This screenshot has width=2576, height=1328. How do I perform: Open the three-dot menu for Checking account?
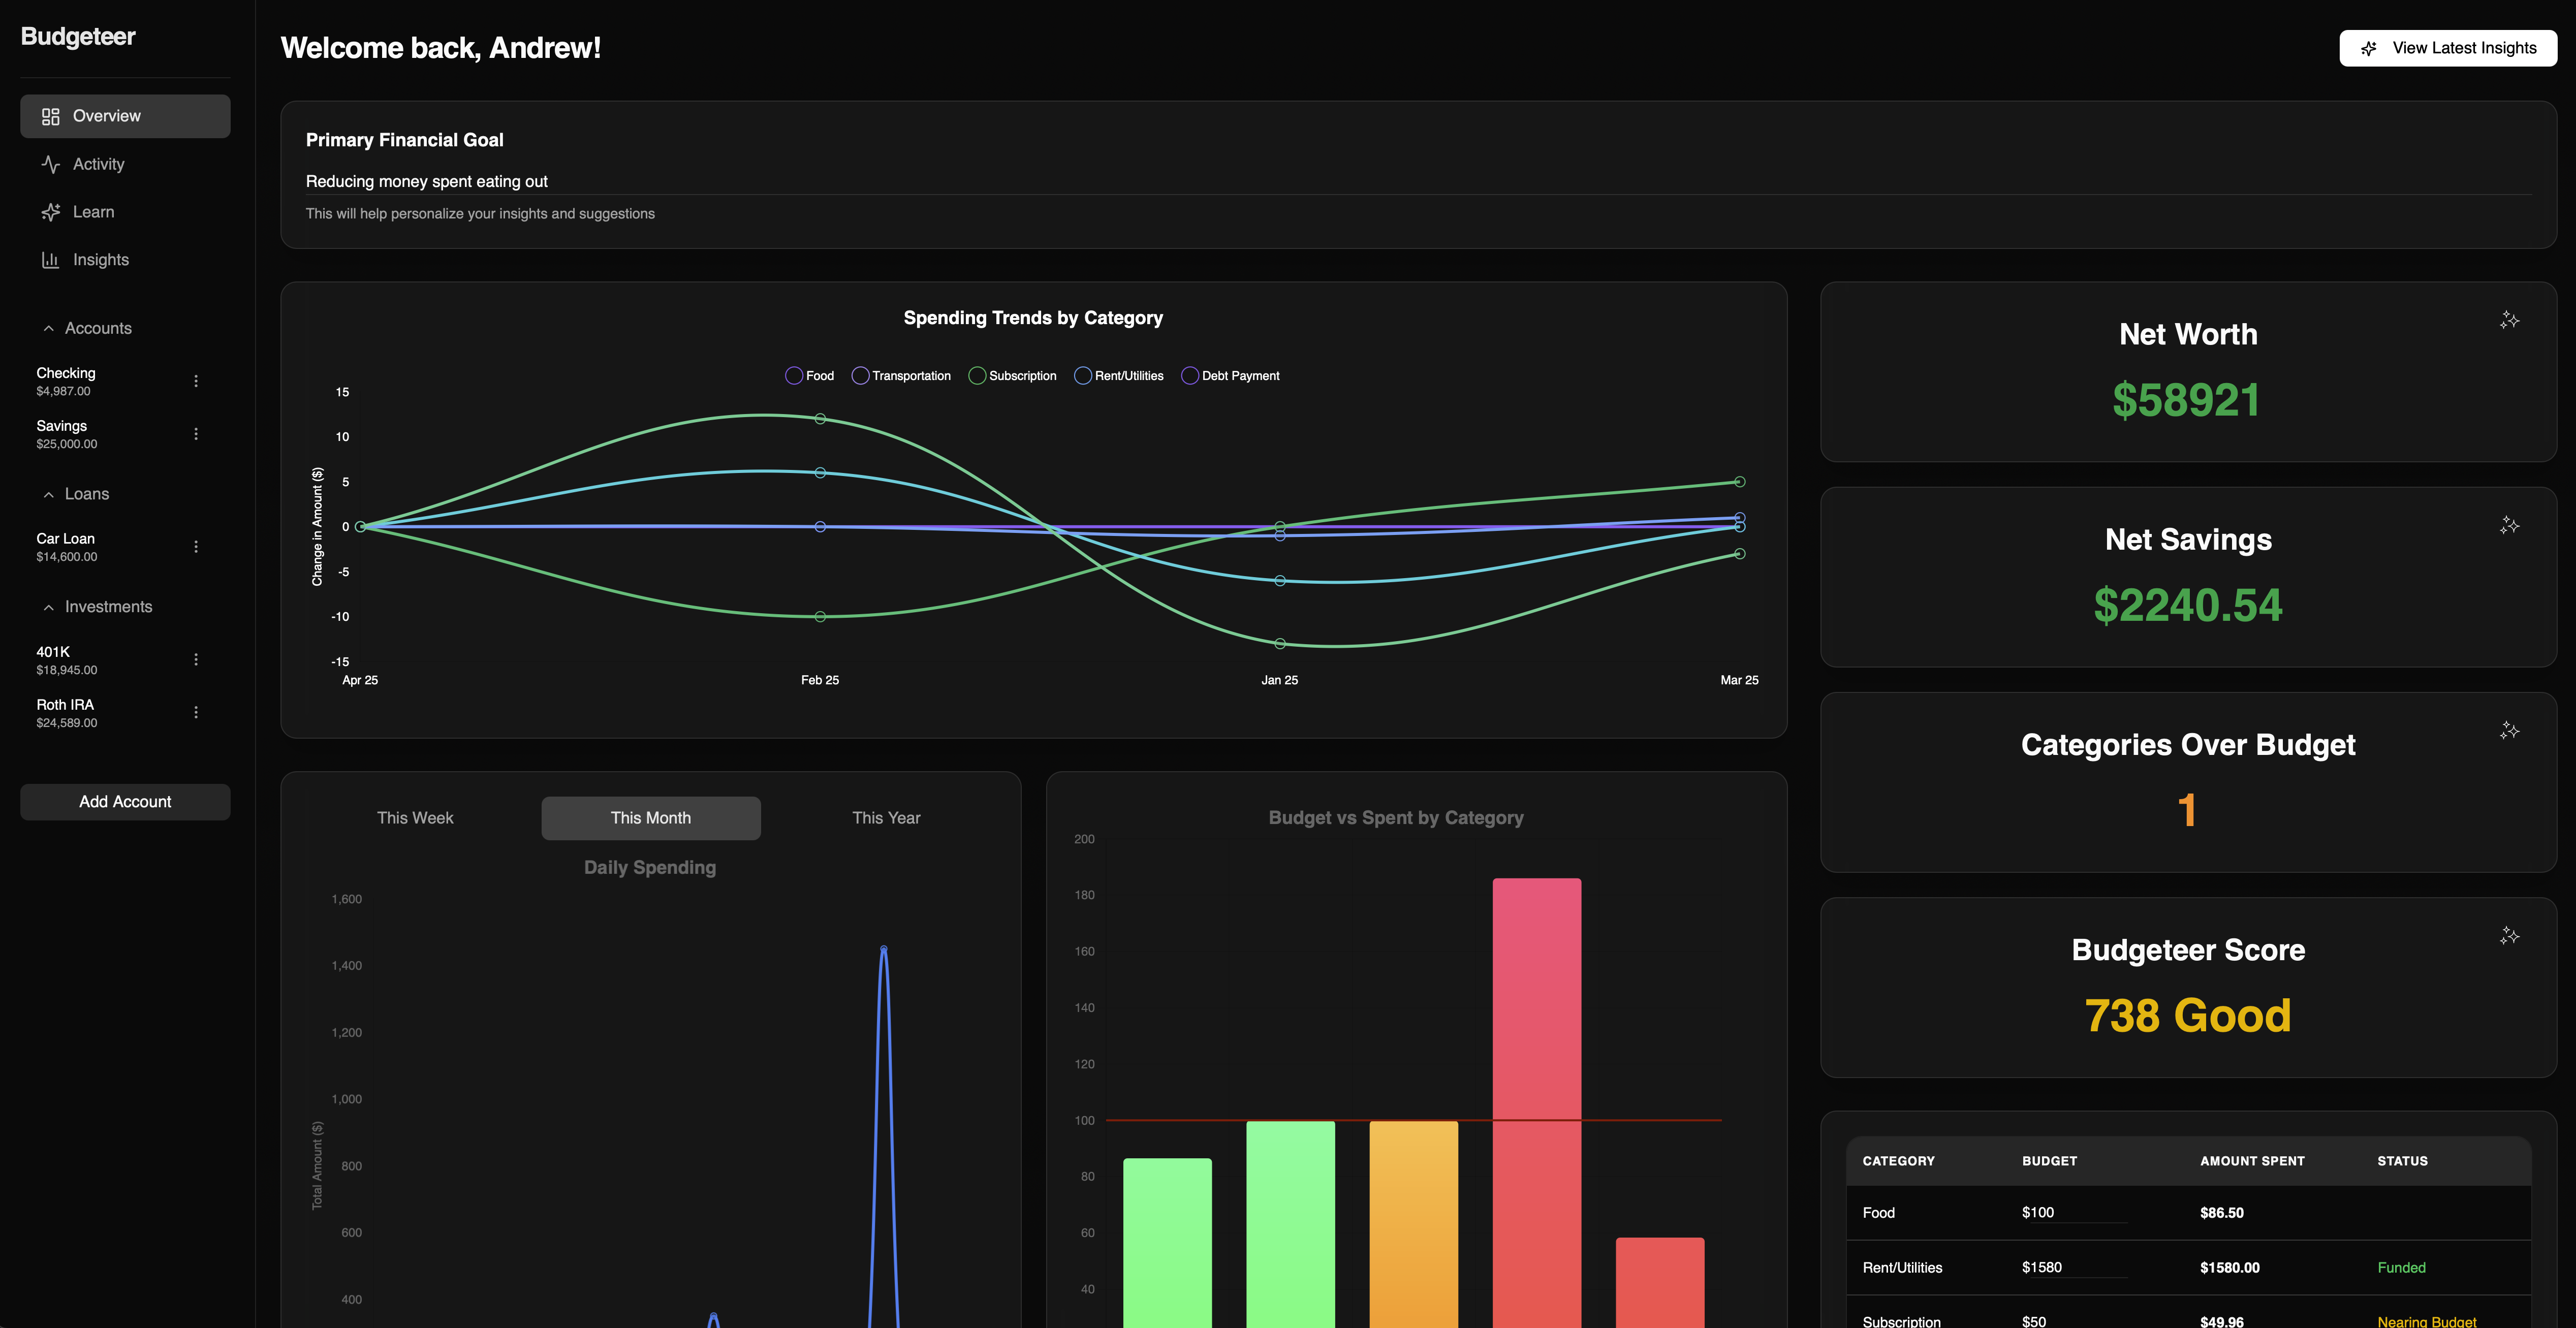click(x=196, y=381)
